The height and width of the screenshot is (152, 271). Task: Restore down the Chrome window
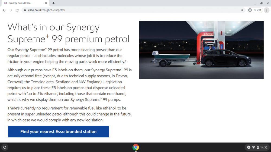coord(262,3)
